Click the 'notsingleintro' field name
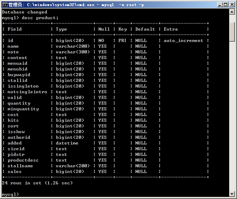 coord(27,92)
